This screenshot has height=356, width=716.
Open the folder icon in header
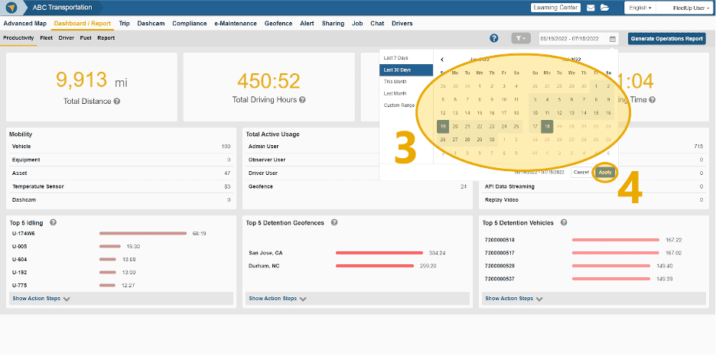pyautogui.click(x=605, y=8)
